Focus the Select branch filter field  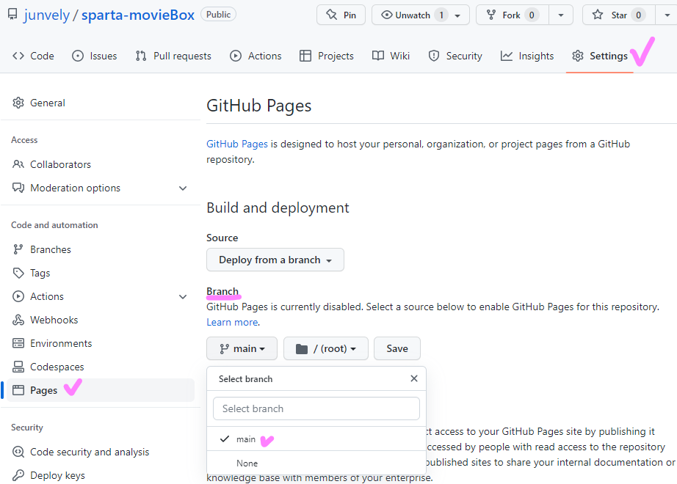tap(316, 408)
